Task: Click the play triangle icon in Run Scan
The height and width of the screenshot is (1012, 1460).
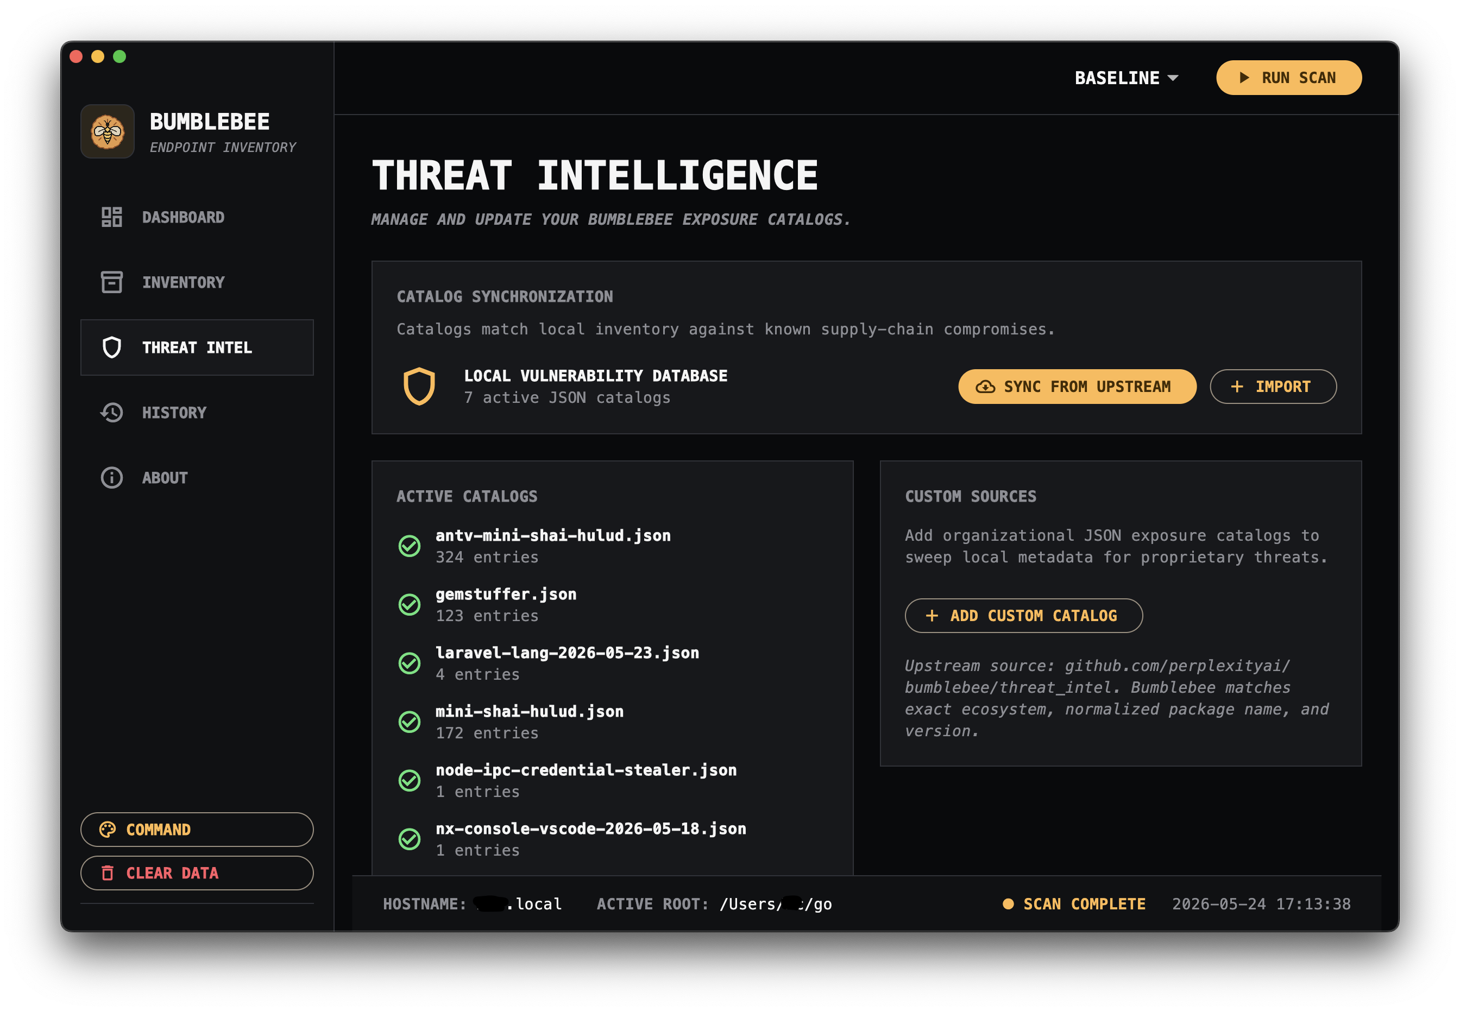Action: pyautogui.click(x=1244, y=77)
